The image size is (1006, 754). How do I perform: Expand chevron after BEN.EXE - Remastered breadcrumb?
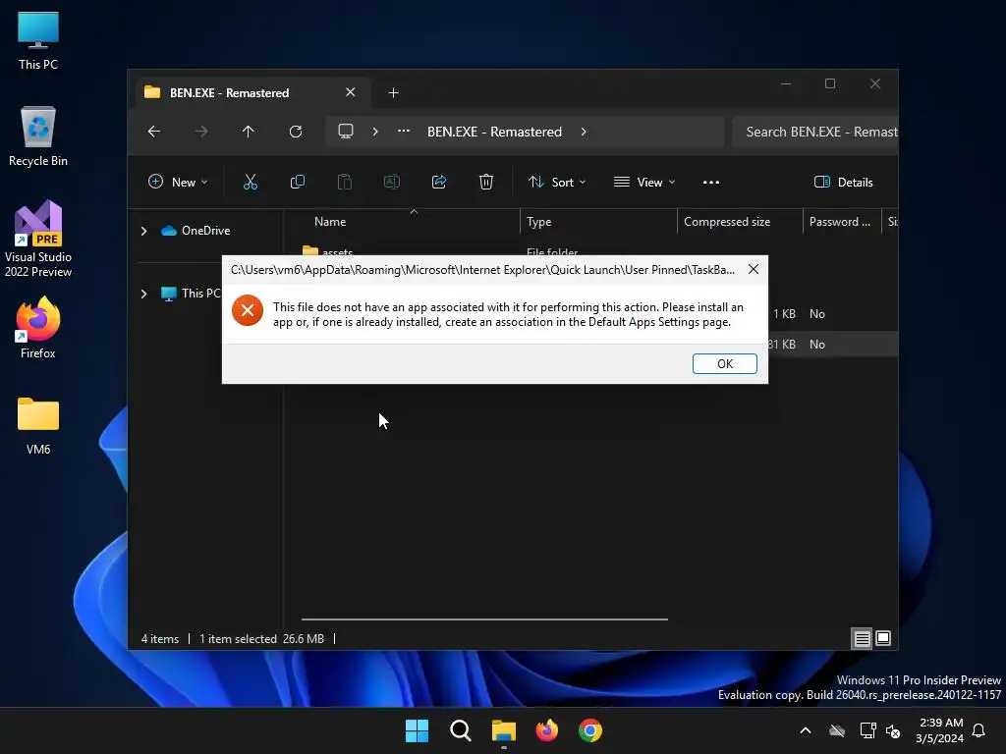click(584, 132)
